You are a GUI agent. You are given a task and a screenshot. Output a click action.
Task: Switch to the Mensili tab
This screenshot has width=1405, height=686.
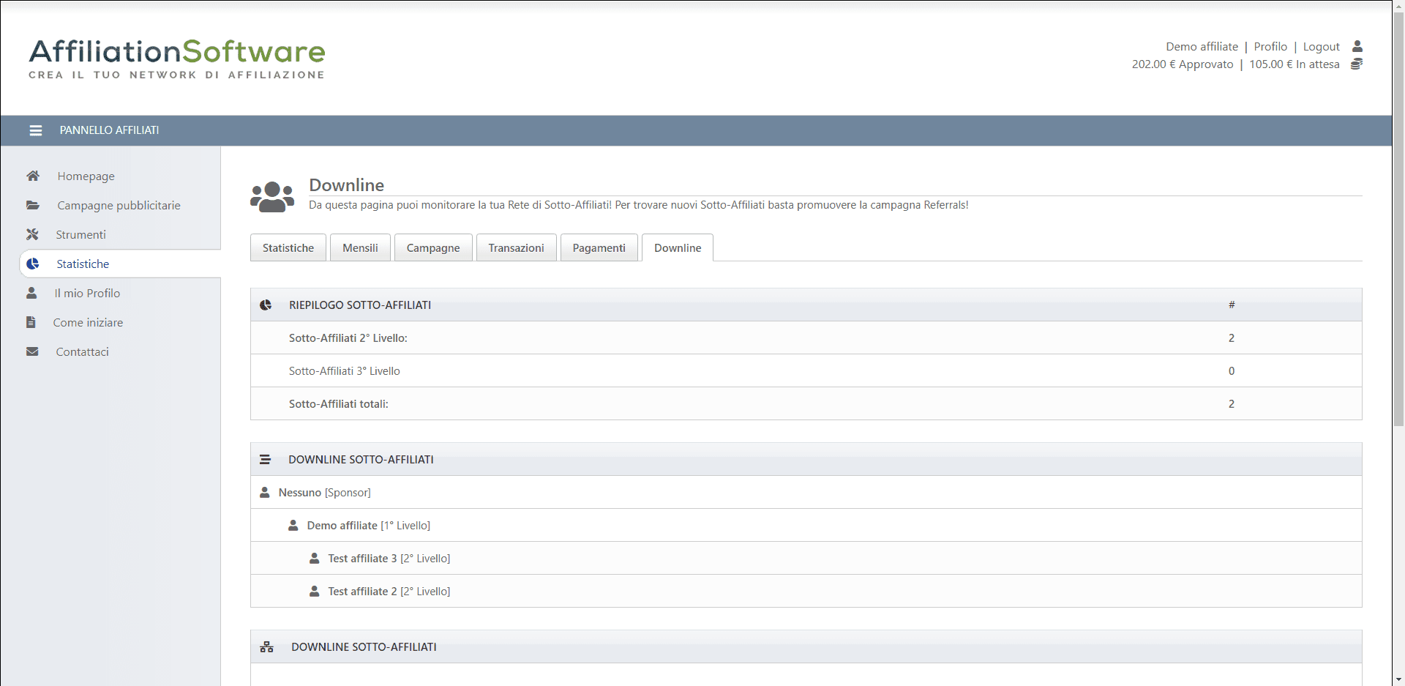click(360, 248)
